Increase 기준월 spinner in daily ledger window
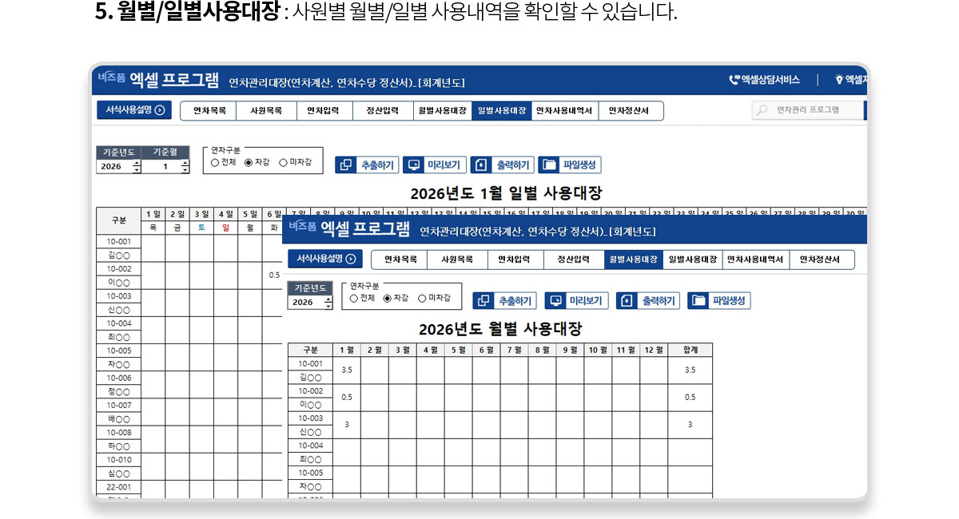 click(x=185, y=163)
